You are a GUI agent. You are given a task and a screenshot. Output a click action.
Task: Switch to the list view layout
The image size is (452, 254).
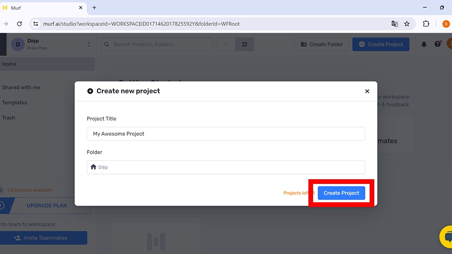click(x=226, y=44)
